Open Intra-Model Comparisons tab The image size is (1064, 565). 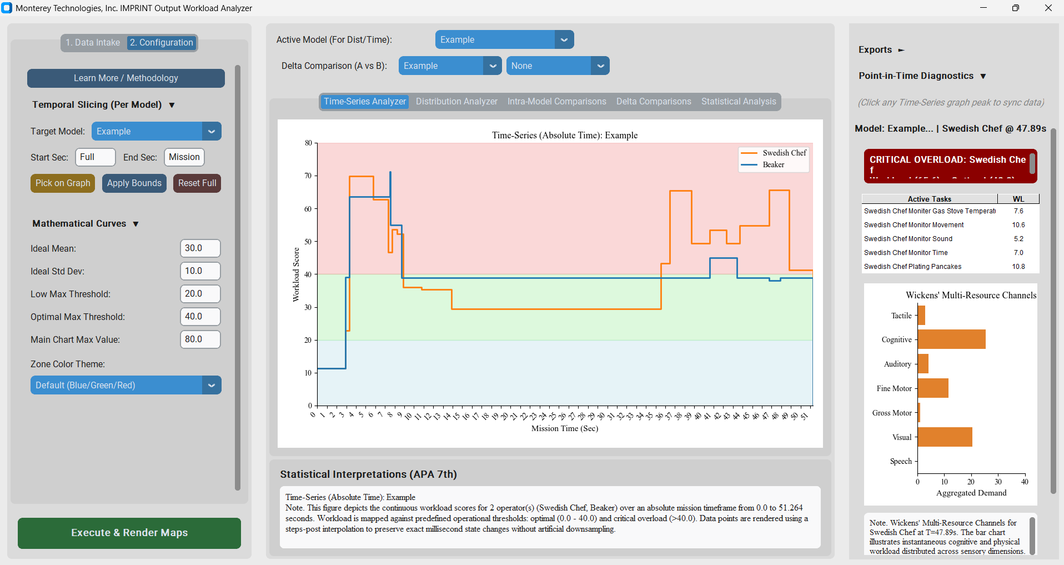557,102
